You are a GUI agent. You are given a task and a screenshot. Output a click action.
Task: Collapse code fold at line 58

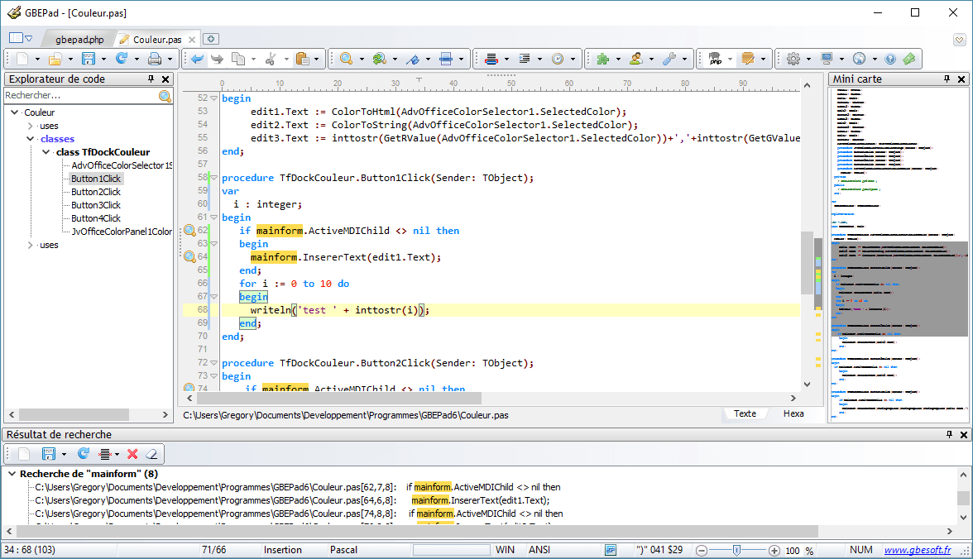coord(214,178)
